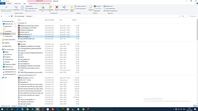Click the Yandex Browser icon on taskbar
The width and height of the screenshot is (198, 111).
(48, 109)
